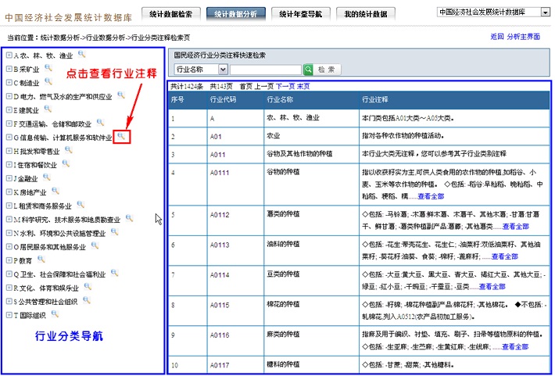Click 查看全部 link in A0111 row
This screenshot has width=555, height=376.
[x=431, y=196]
